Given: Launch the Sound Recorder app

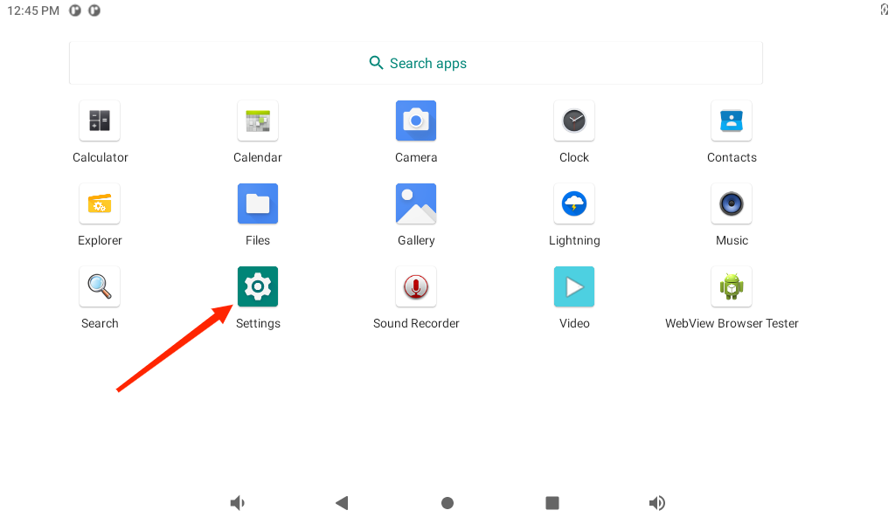Looking at the screenshot, I should 416,286.
